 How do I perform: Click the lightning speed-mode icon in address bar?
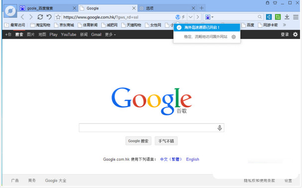[x=184, y=17]
